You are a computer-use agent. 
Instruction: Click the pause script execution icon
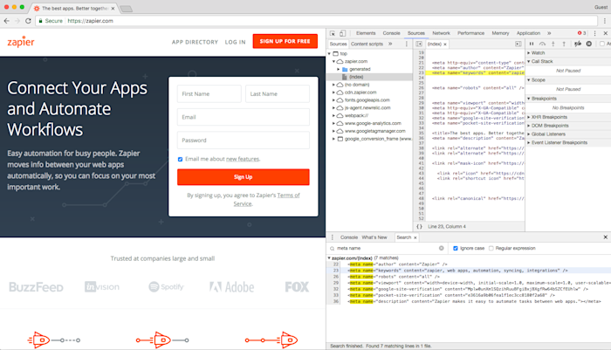532,44
